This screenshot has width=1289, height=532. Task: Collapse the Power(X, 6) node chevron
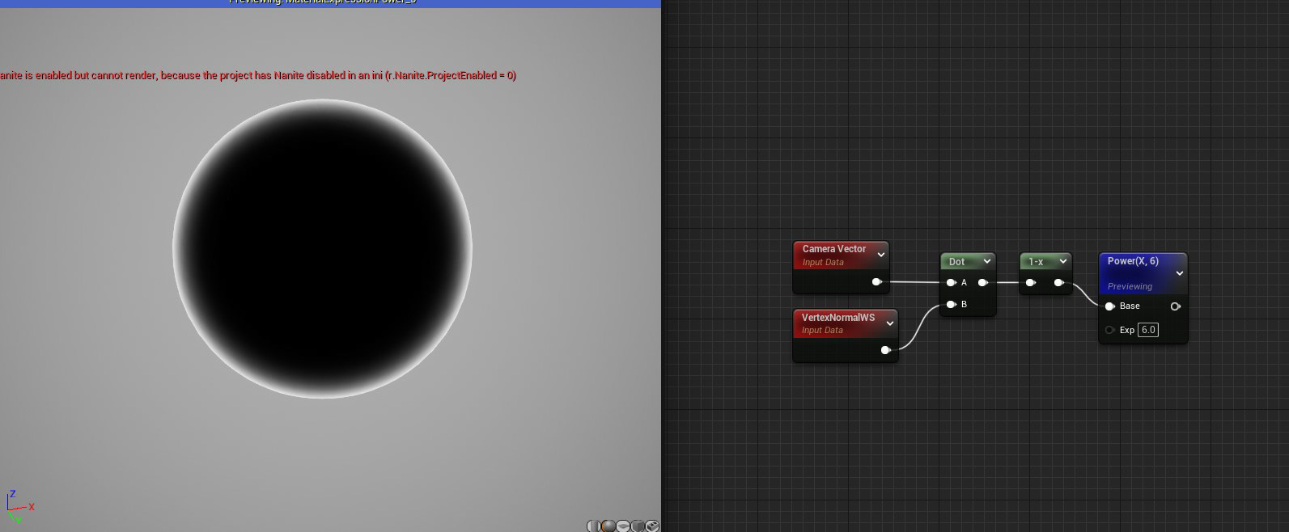[1180, 273]
